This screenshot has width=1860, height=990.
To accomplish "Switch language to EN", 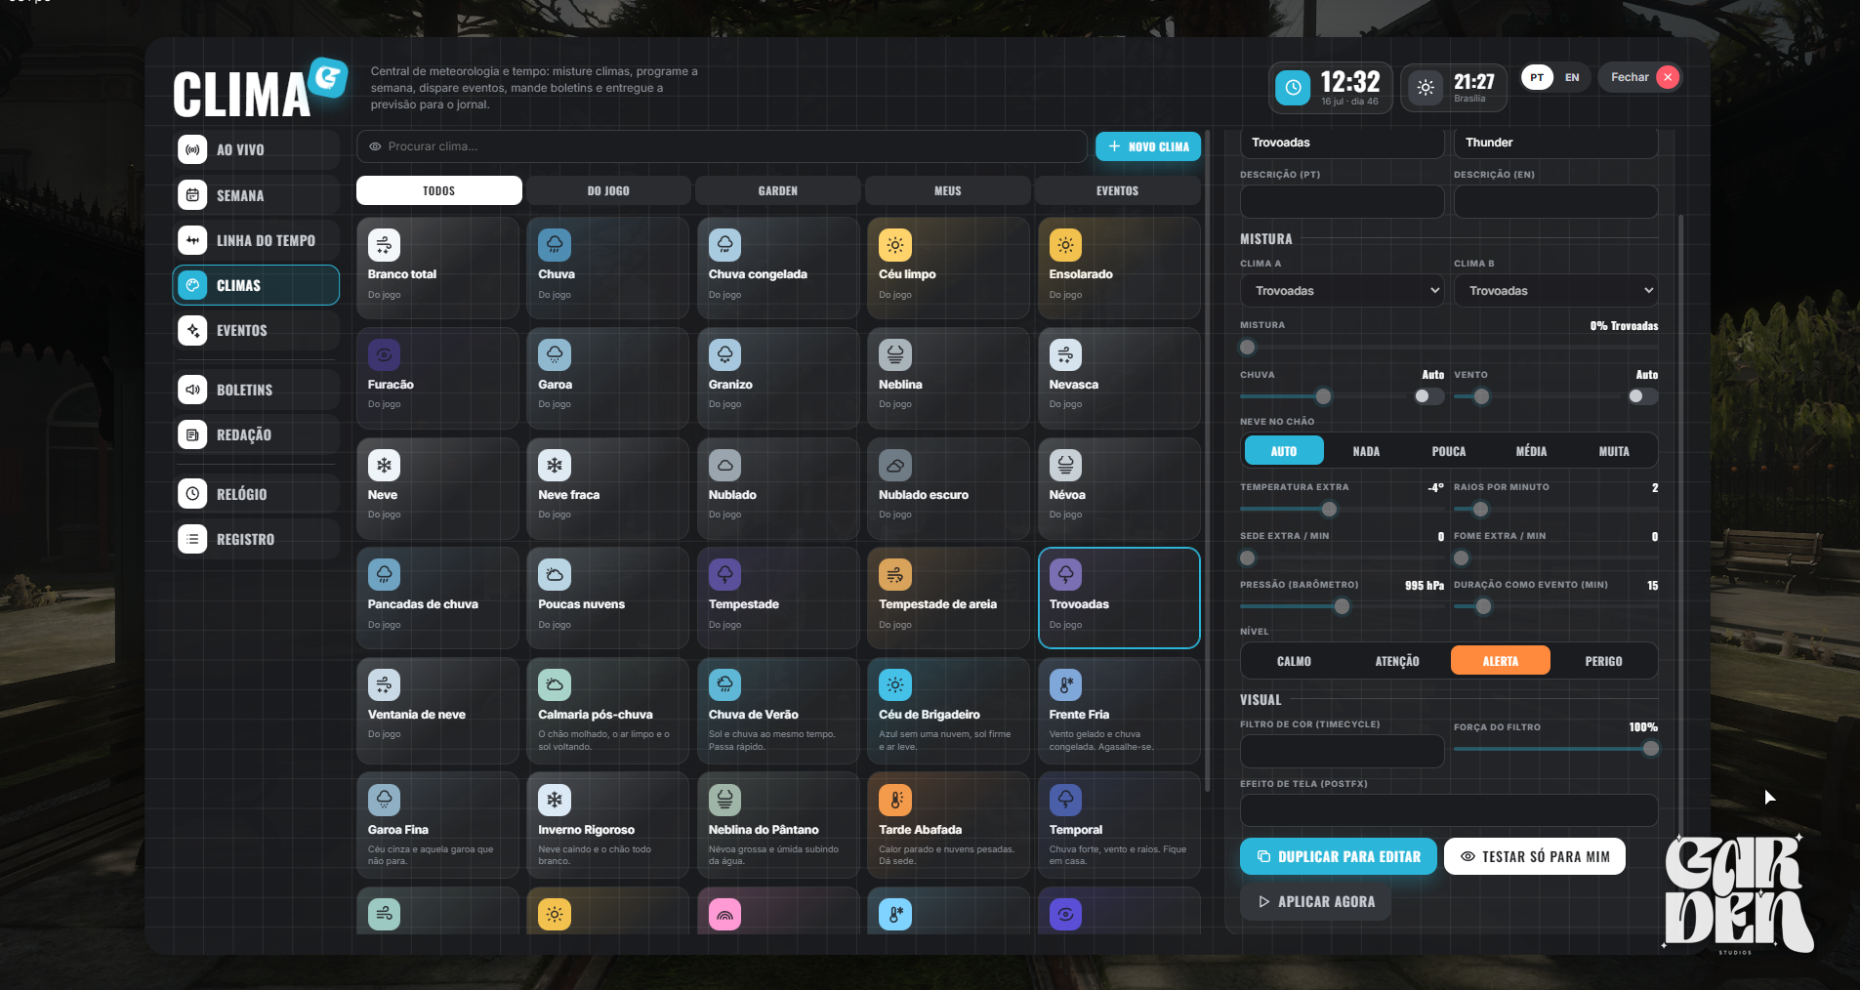I will coord(1572,77).
